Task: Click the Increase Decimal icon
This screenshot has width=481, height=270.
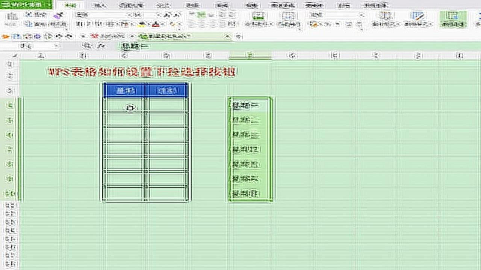Action: click(348, 24)
